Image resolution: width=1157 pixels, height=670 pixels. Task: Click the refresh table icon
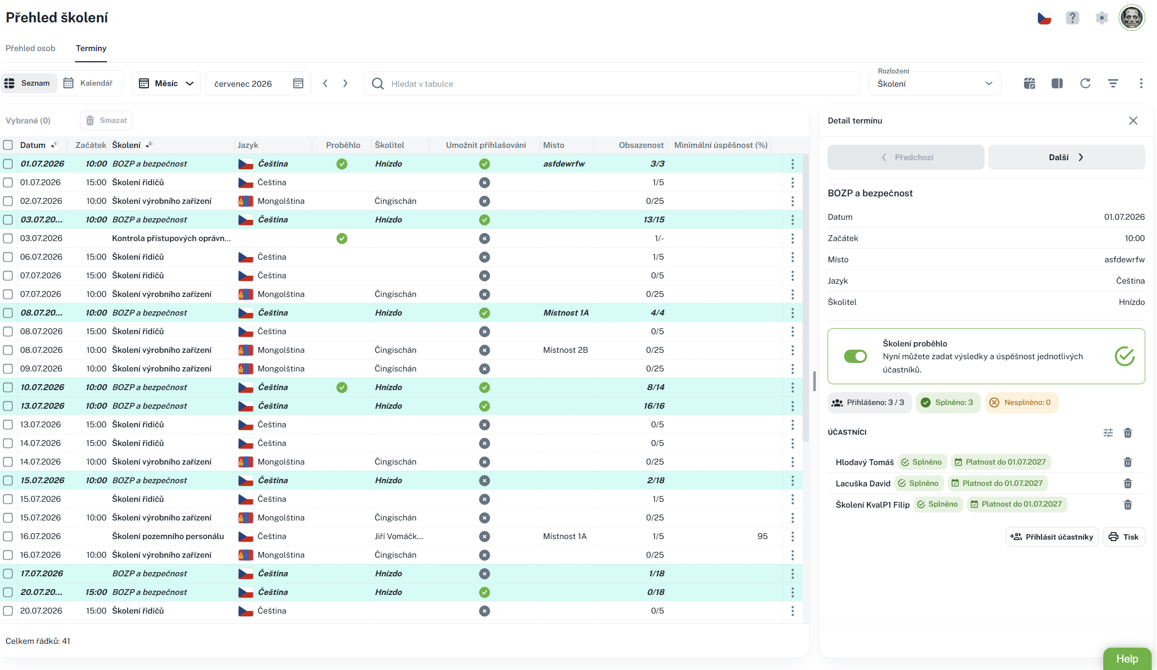click(x=1085, y=83)
